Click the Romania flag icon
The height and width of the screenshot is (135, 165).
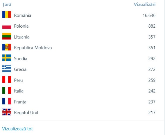(7, 15)
